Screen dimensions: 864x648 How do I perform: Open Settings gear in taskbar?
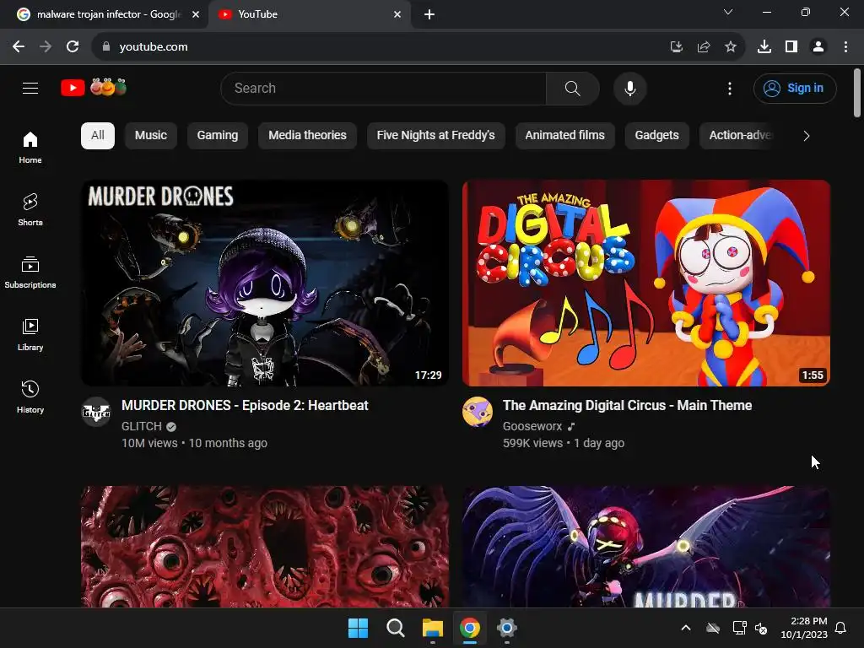[x=506, y=628]
